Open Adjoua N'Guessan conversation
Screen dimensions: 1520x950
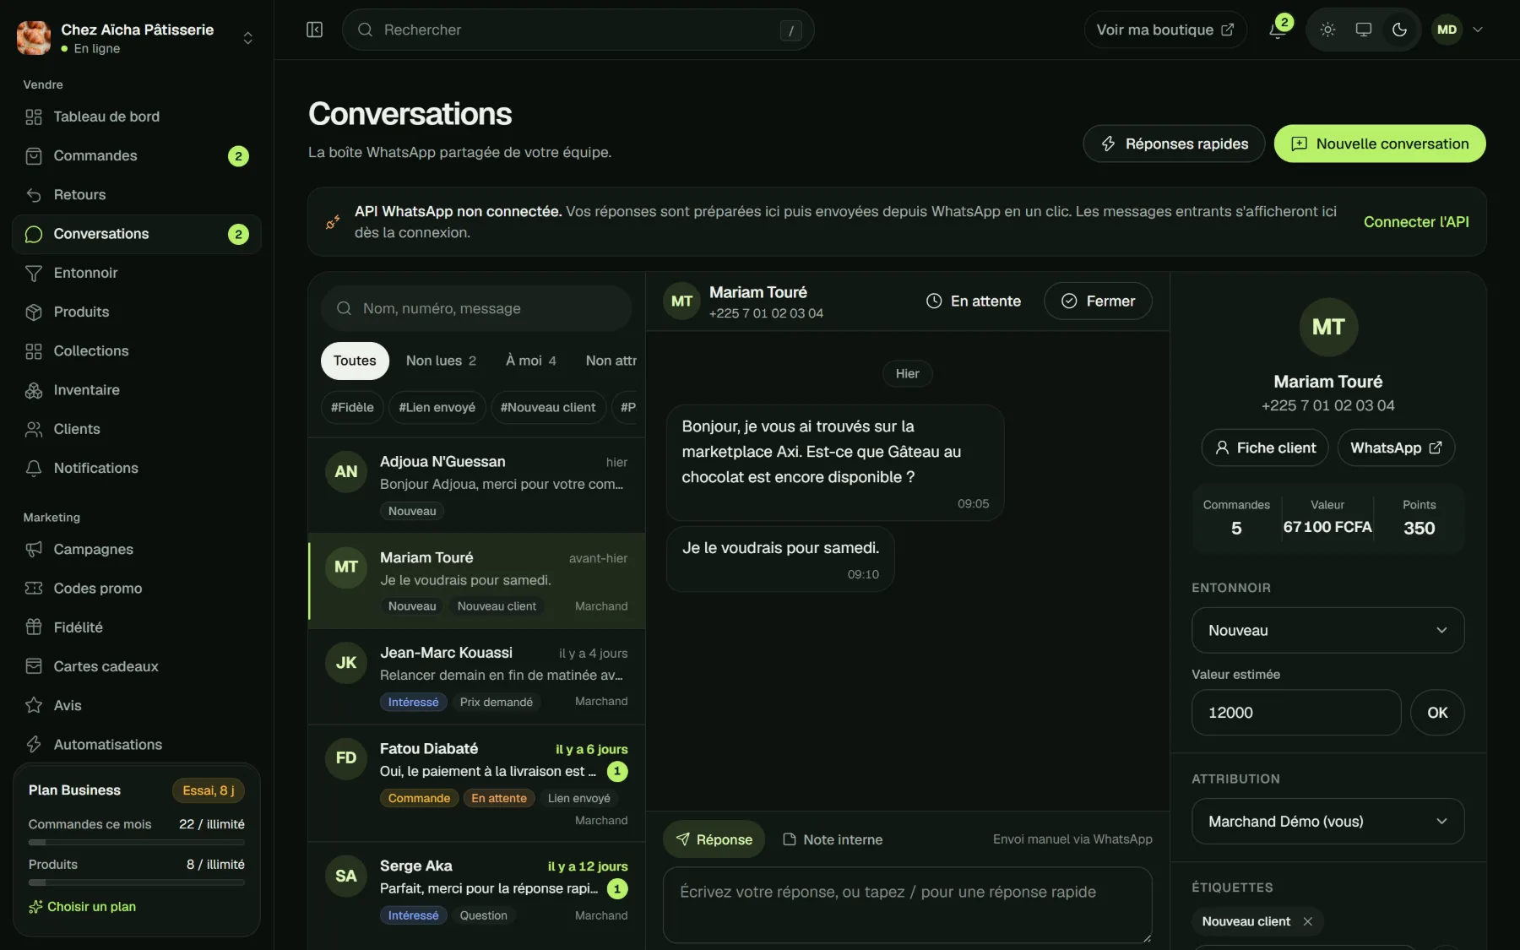pyautogui.click(x=476, y=486)
